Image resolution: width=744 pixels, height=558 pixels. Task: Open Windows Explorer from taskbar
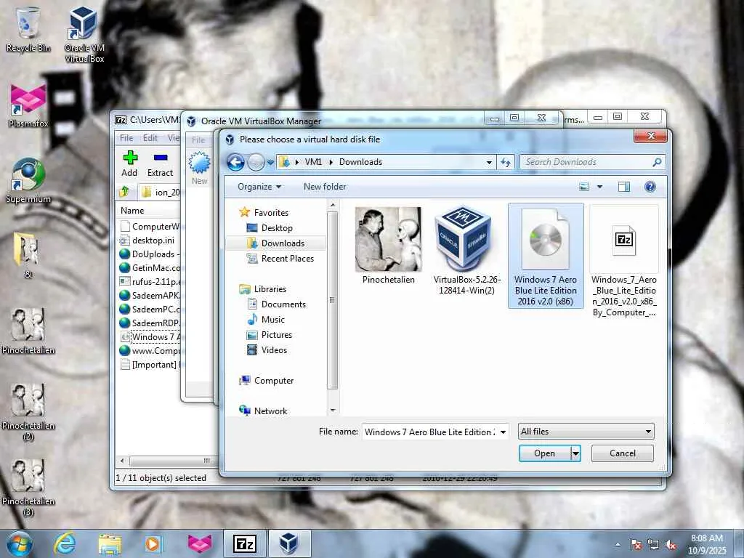click(110, 543)
